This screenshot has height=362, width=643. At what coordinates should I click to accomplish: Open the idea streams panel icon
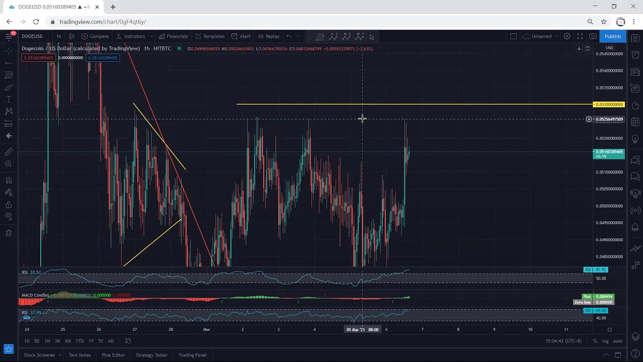tap(635, 194)
